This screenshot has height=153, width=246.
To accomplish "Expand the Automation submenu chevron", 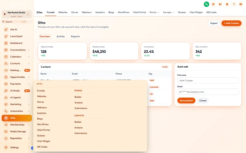I will pos(29,111).
